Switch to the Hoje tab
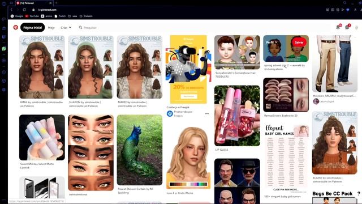The width and height of the screenshot is (362, 204). (51, 28)
